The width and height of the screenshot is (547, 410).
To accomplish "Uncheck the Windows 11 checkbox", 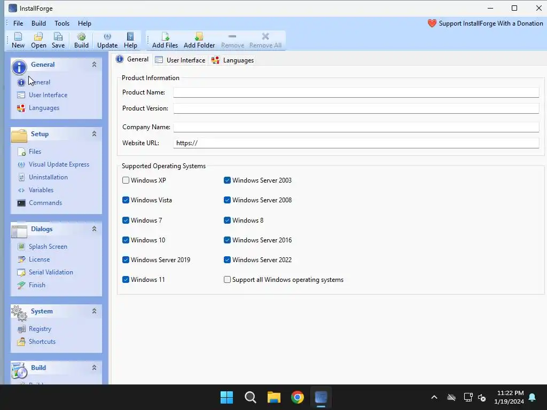I will (x=126, y=280).
